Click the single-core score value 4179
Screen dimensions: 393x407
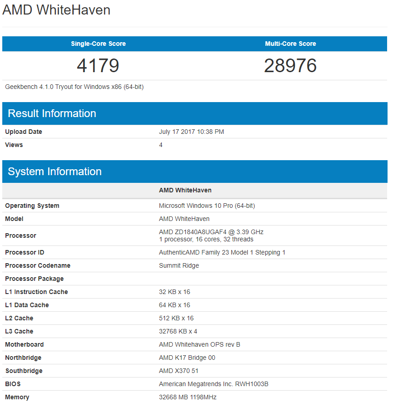pos(98,65)
